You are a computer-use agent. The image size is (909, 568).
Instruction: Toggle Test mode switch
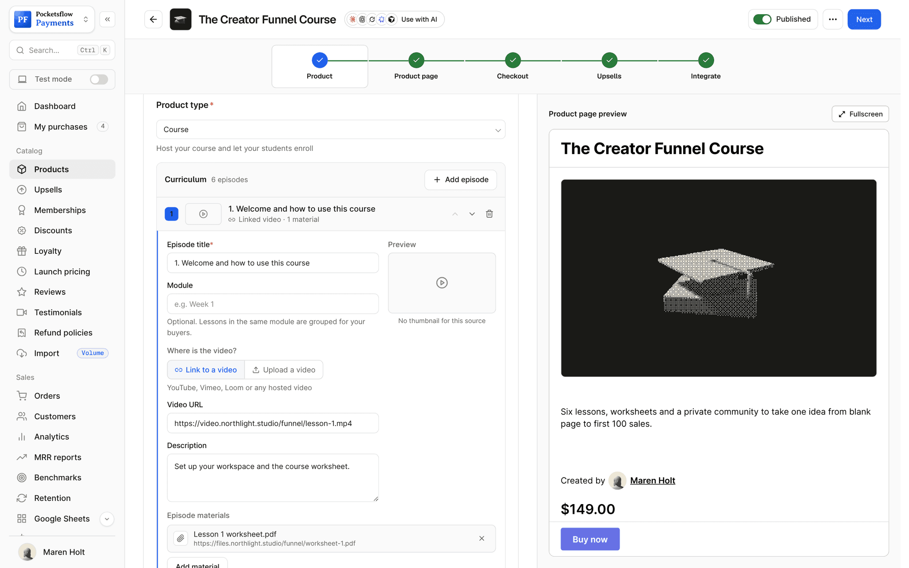(99, 79)
